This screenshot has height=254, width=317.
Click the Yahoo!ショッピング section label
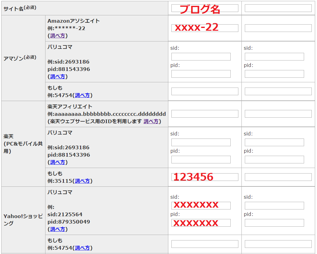(23, 220)
